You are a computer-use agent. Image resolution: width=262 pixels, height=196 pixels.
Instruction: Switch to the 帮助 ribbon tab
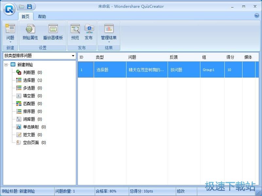[42, 16]
